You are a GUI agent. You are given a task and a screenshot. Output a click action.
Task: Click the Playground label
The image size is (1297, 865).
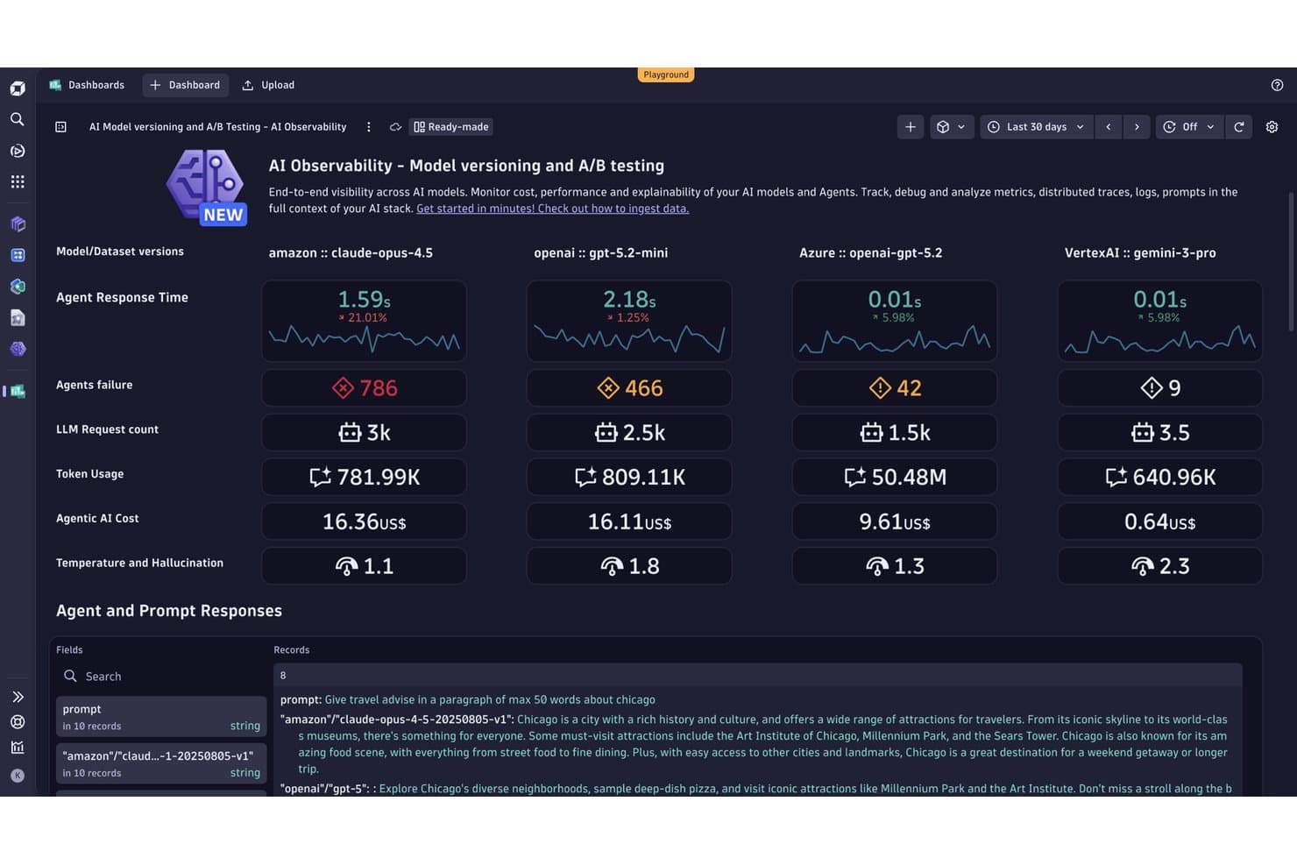click(x=666, y=74)
